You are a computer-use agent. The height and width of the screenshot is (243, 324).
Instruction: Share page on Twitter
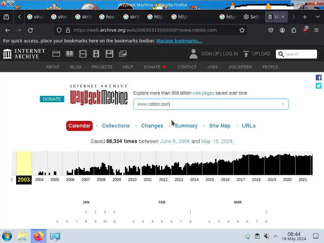click(x=319, y=86)
